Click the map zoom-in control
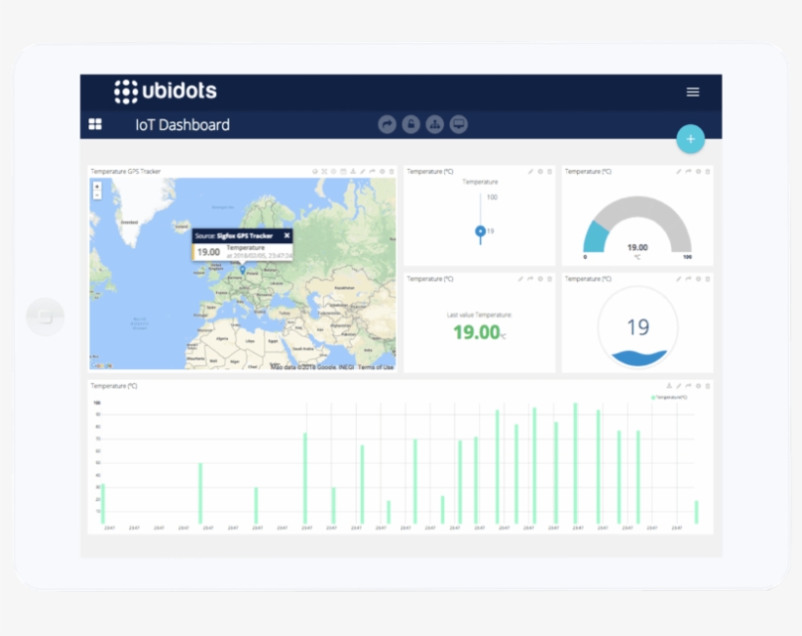The height and width of the screenshot is (636, 802). pyautogui.click(x=97, y=186)
